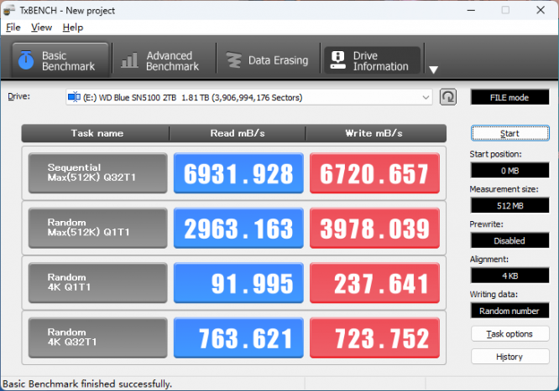Click the Measurement size 512 MB field
The height and width of the screenshot is (391, 559).
pyautogui.click(x=509, y=206)
